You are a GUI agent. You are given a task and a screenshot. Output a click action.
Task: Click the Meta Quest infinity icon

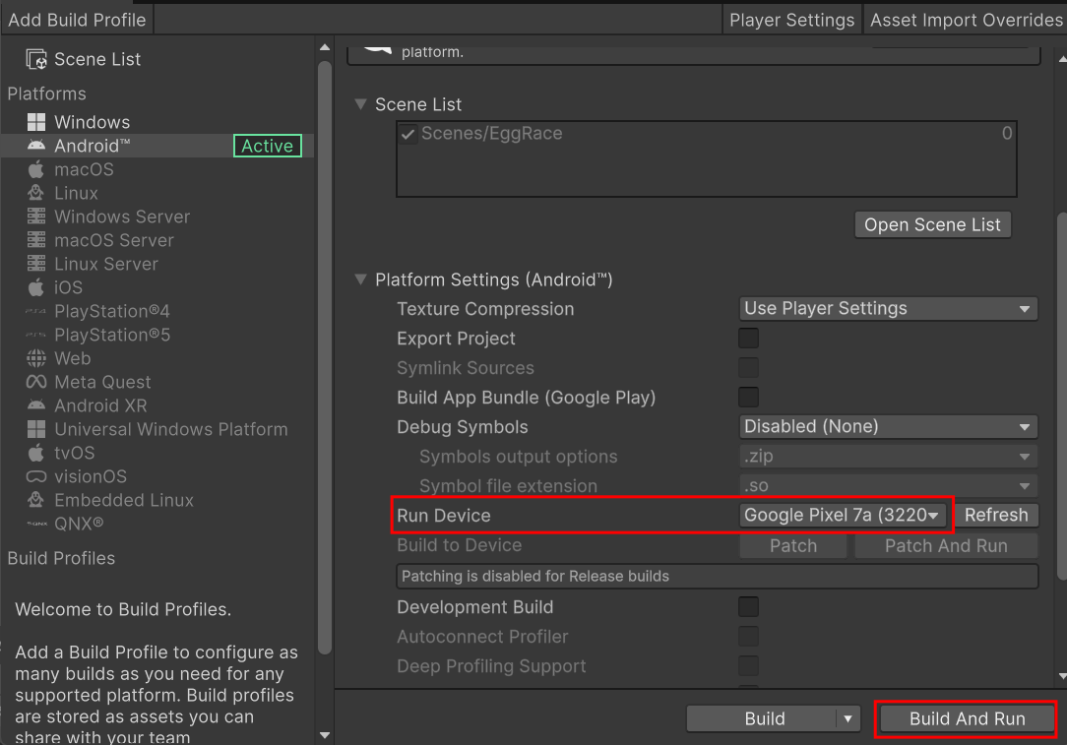tap(36, 382)
